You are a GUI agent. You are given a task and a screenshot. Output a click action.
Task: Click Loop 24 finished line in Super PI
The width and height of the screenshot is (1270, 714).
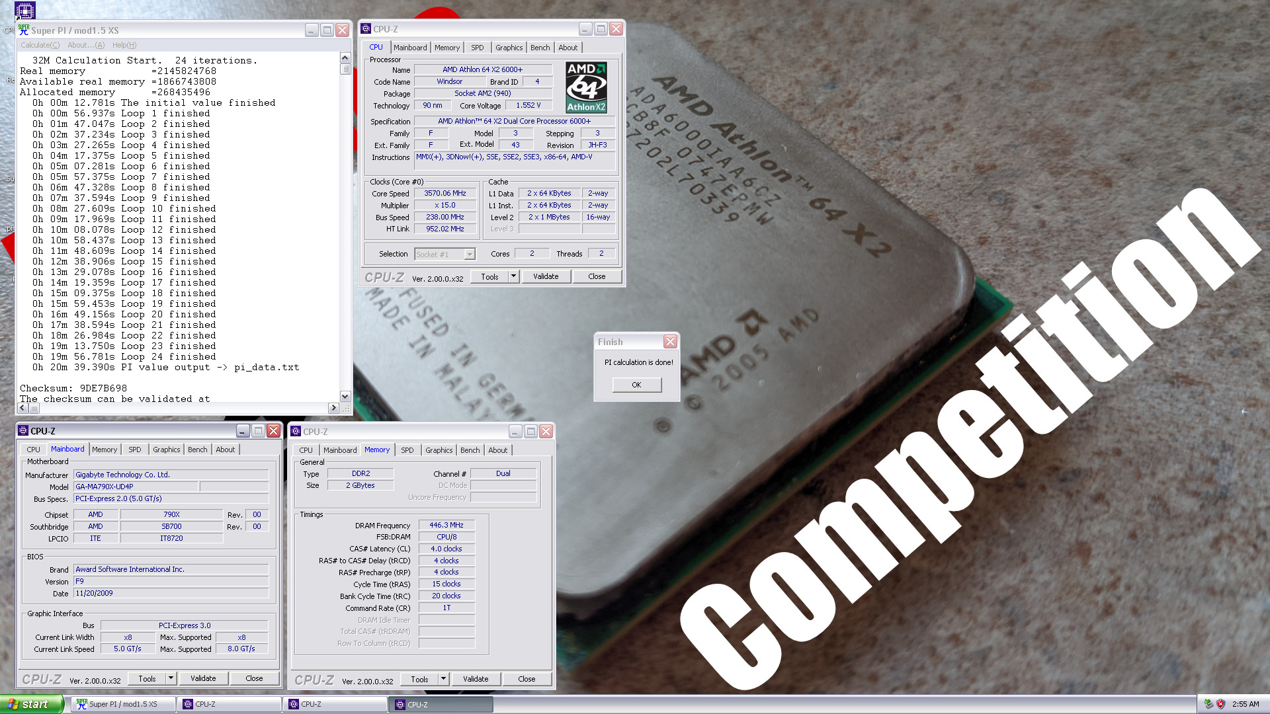point(124,356)
